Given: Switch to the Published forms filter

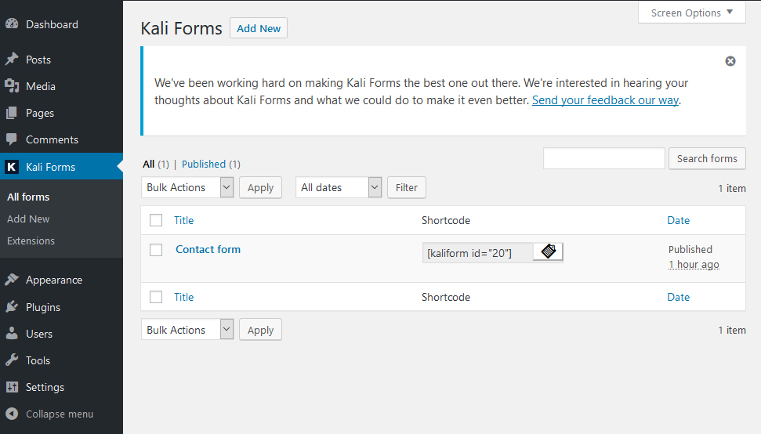Looking at the screenshot, I should (x=203, y=164).
